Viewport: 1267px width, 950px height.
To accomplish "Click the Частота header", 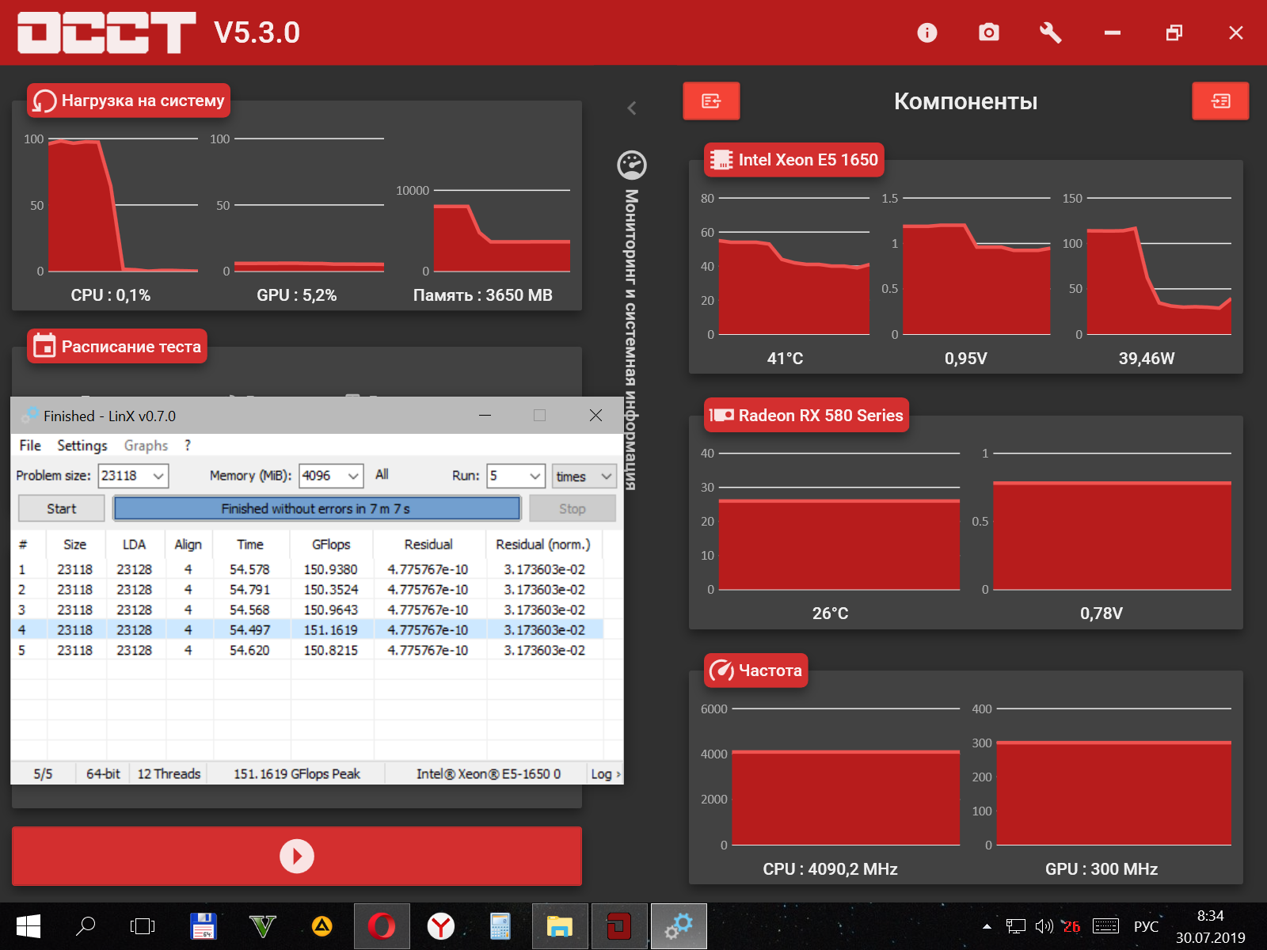I will click(x=756, y=671).
